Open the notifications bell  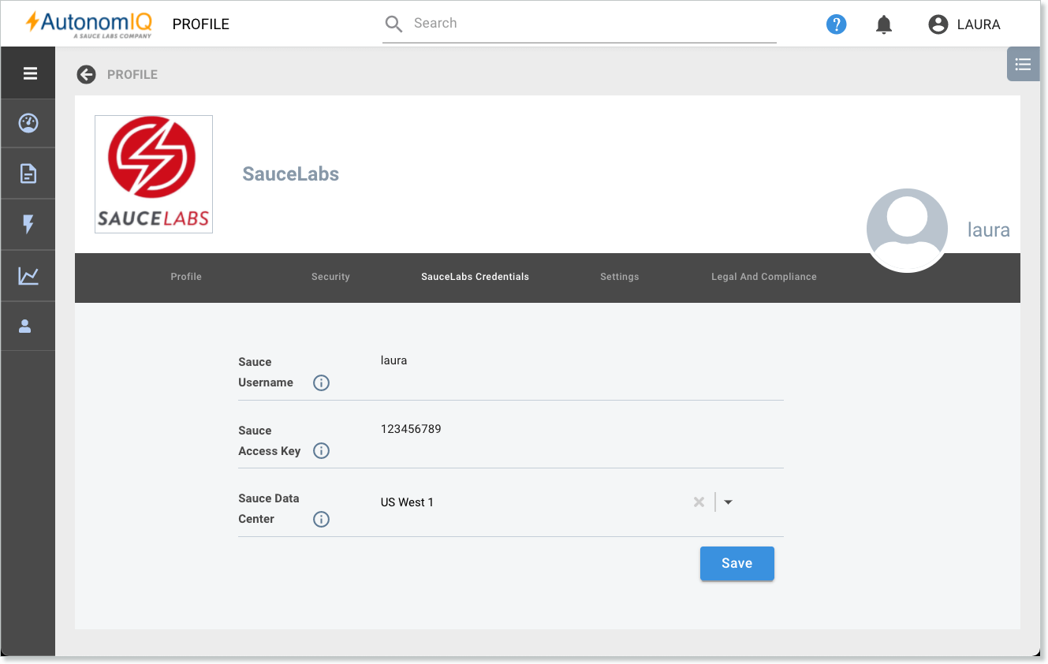pyautogui.click(x=884, y=24)
